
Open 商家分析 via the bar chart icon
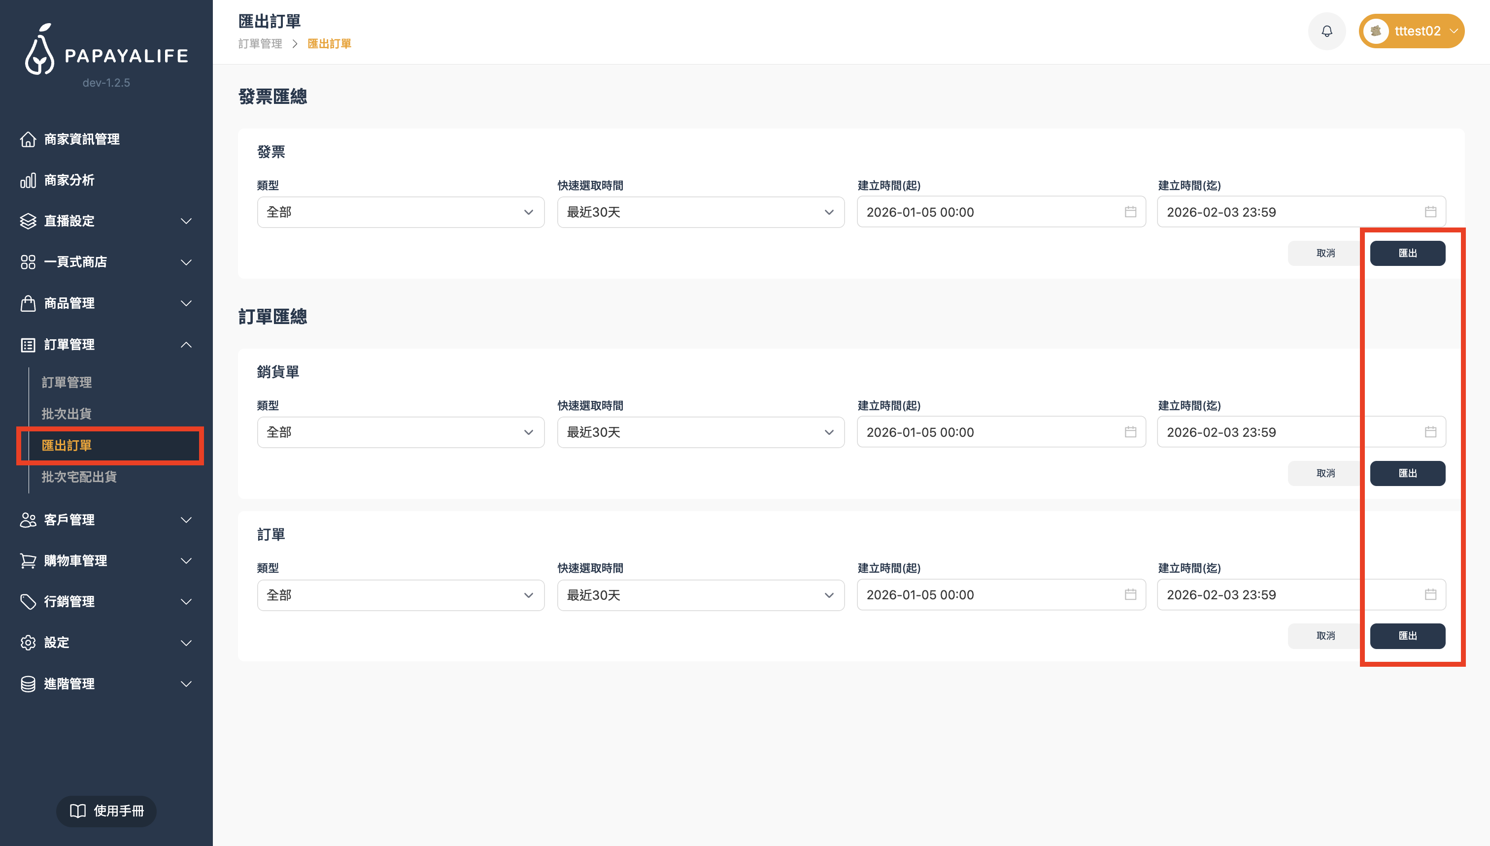pos(28,180)
